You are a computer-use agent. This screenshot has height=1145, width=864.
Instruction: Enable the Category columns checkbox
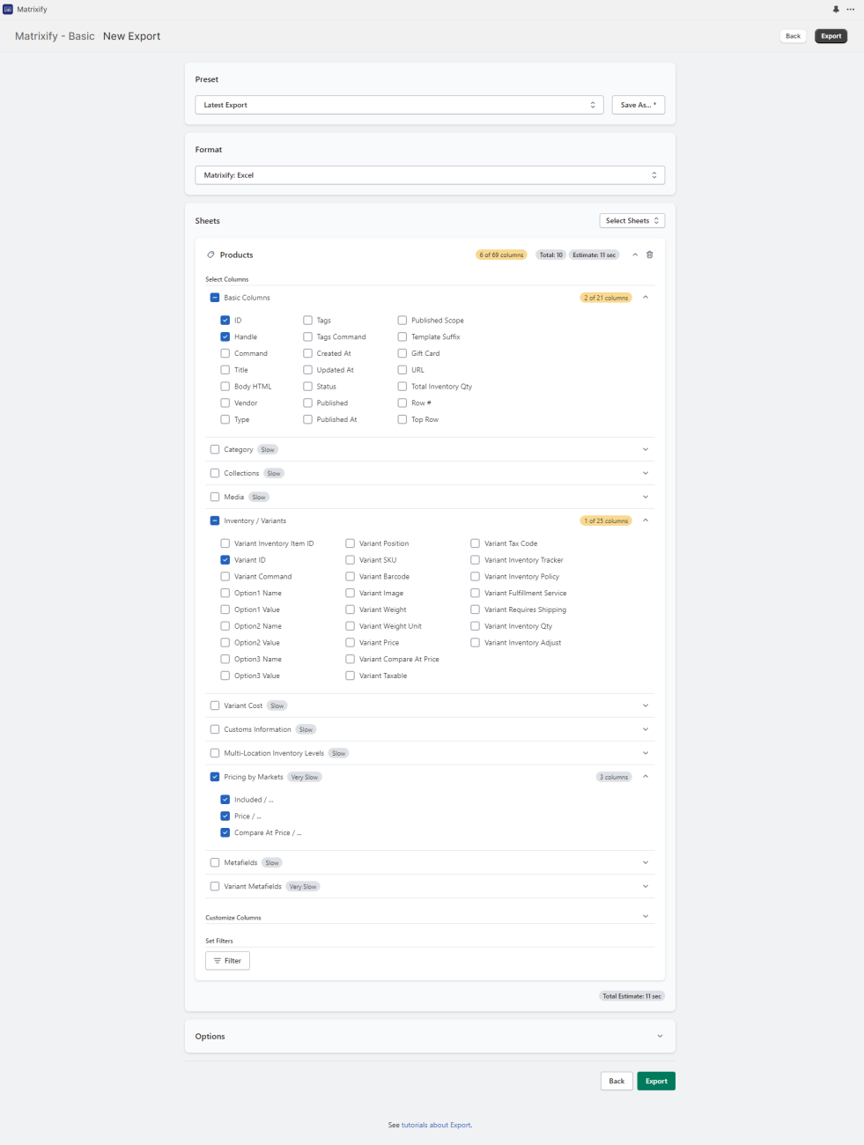pos(215,449)
